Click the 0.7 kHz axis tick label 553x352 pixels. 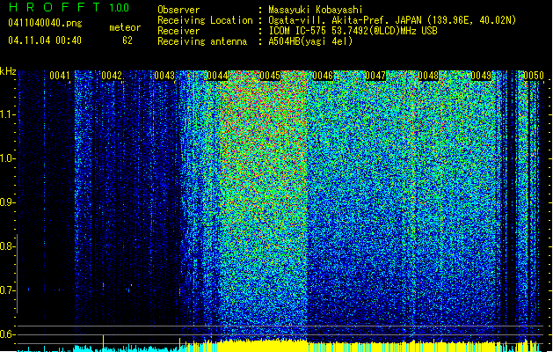click(7, 290)
